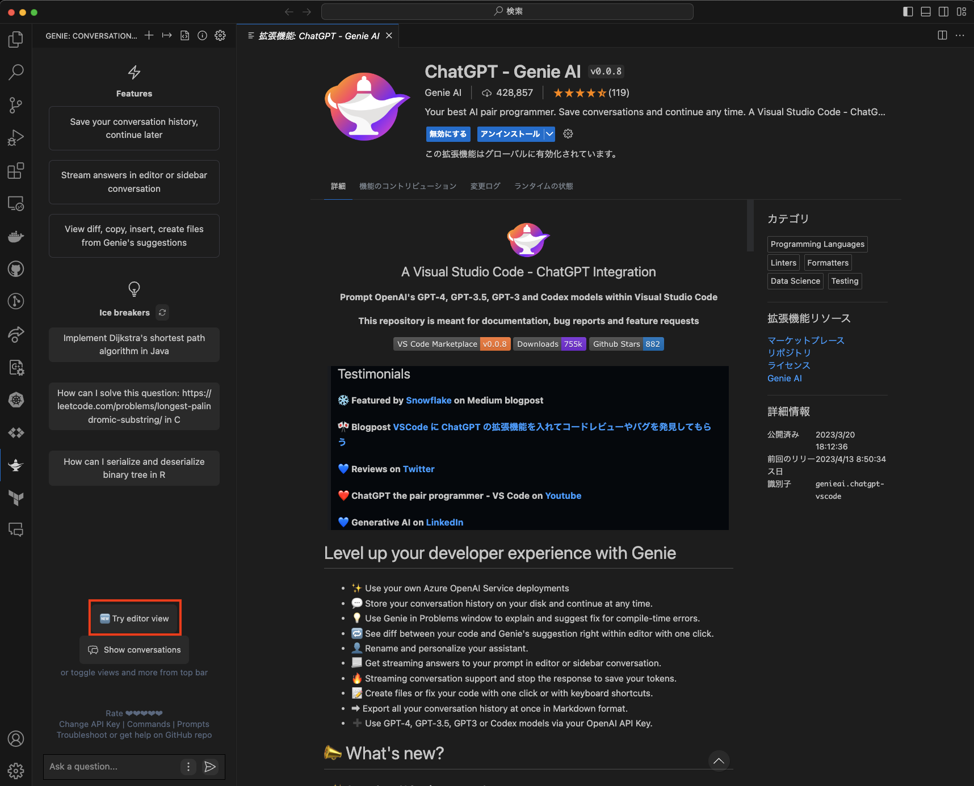Viewport: 974px width, 786px height.
Task: Start a new Genie conversation with plus icon
Action: 149,35
